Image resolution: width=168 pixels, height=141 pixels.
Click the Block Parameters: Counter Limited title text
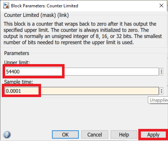pos(44,6)
